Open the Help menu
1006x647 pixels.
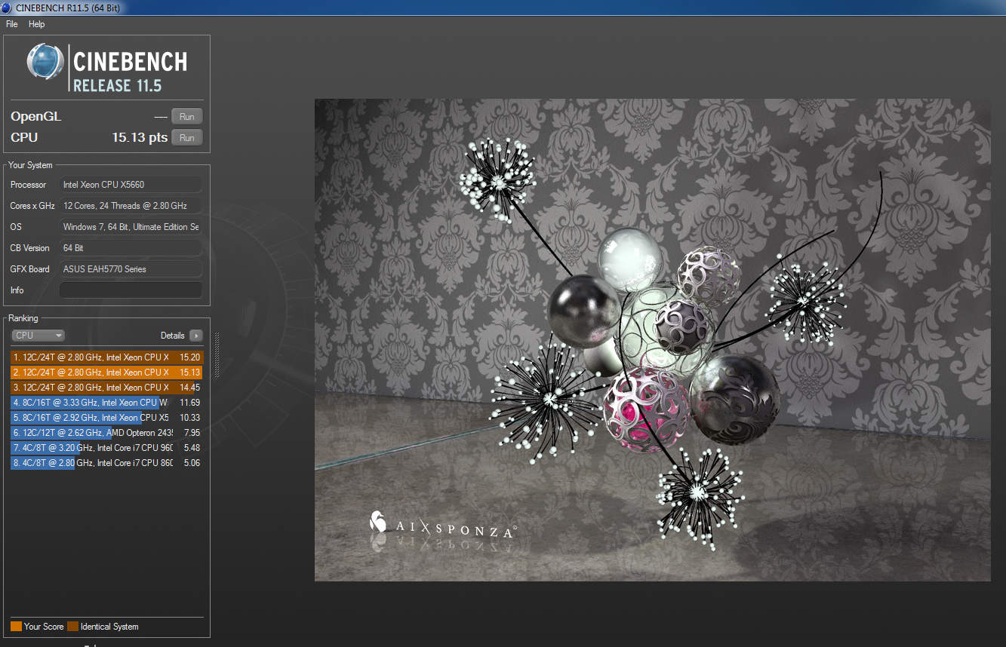pos(37,24)
